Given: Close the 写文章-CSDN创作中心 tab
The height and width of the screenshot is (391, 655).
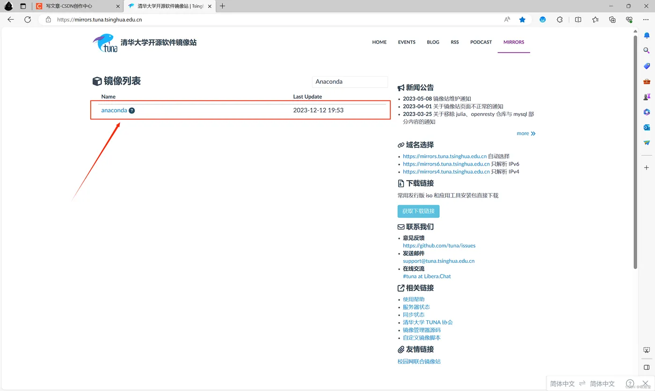Looking at the screenshot, I should (118, 6).
